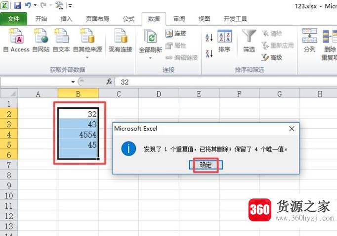Click 分列 text to columns icon
Image resolution: width=337 pixels, height=236 pixels.
pos(309,41)
